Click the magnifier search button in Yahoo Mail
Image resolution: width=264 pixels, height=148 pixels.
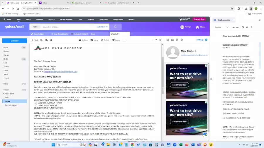pos(116,27)
